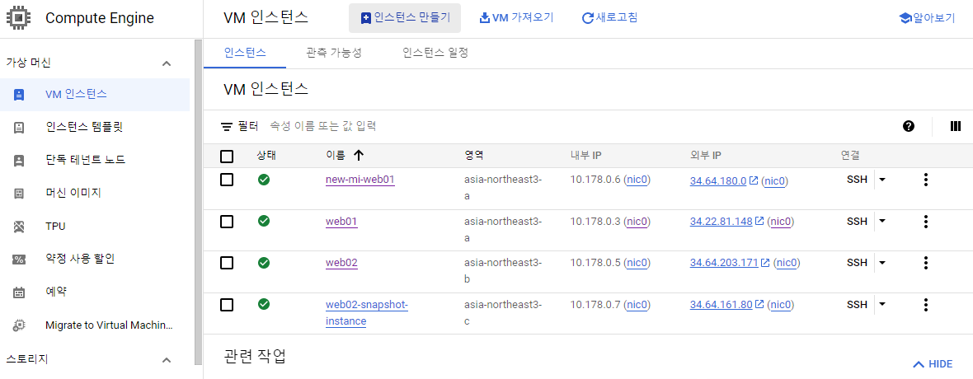Check the checkbox for web02 row

click(227, 263)
